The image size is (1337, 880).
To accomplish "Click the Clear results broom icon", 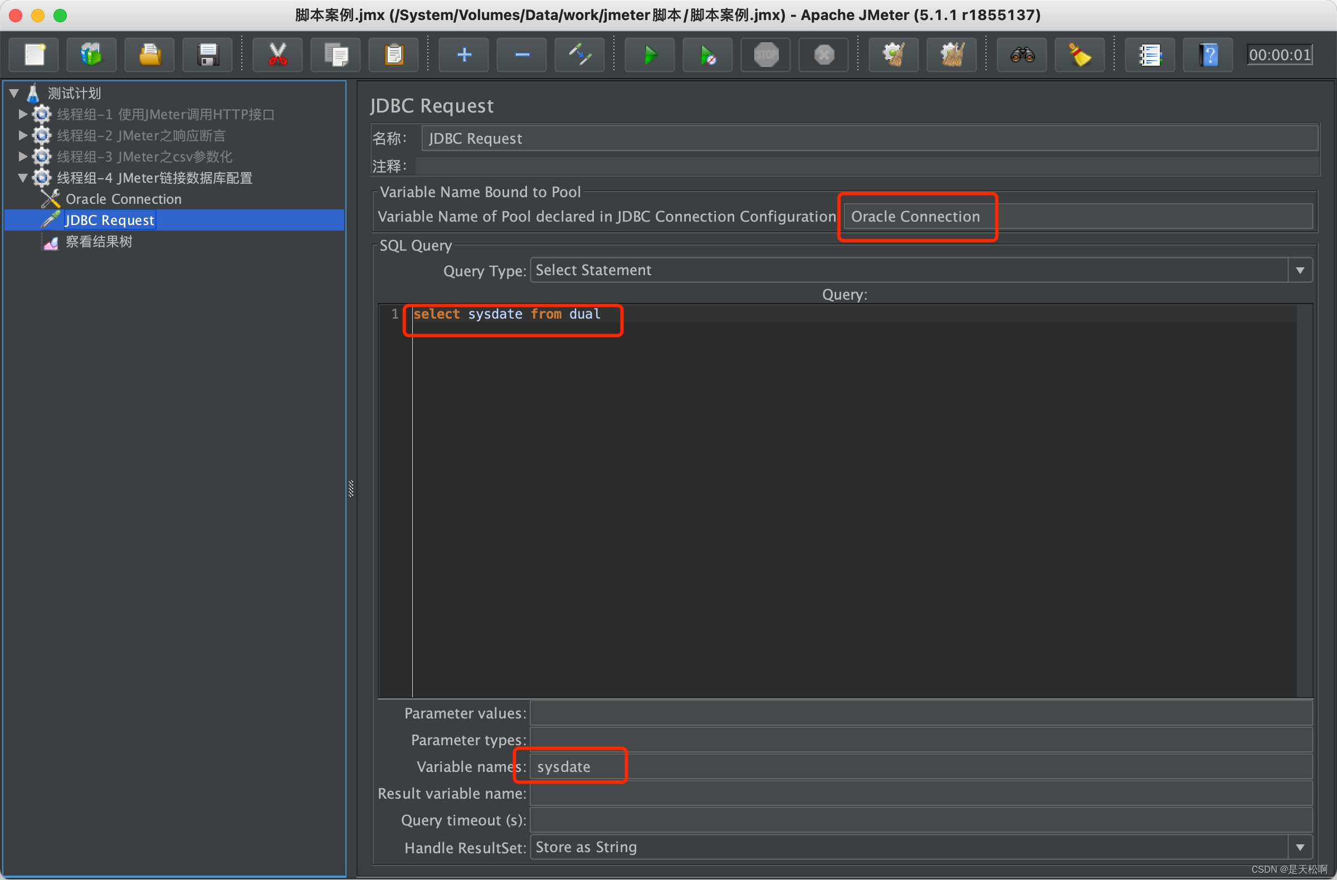I will pyautogui.click(x=893, y=55).
